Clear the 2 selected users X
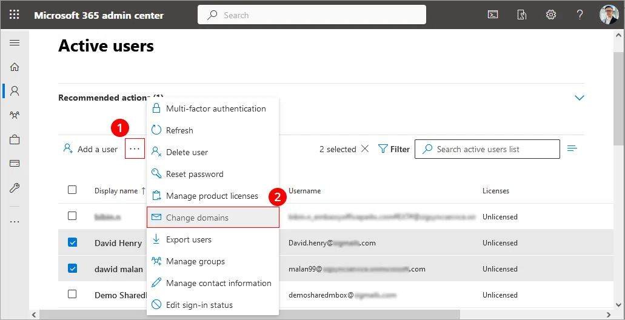Image resolution: width=625 pixels, height=320 pixels. coord(365,148)
